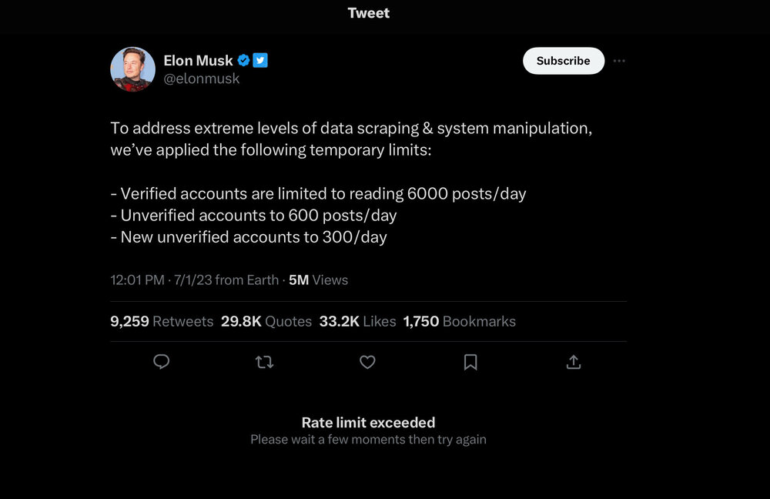Share the tweet via the upload icon
770x499 pixels.
click(573, 362)
